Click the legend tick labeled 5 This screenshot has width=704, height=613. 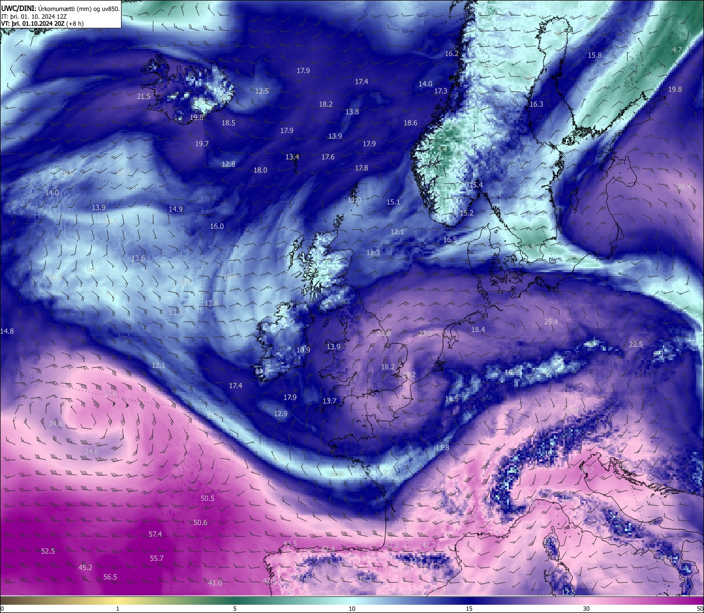(235, 609)
